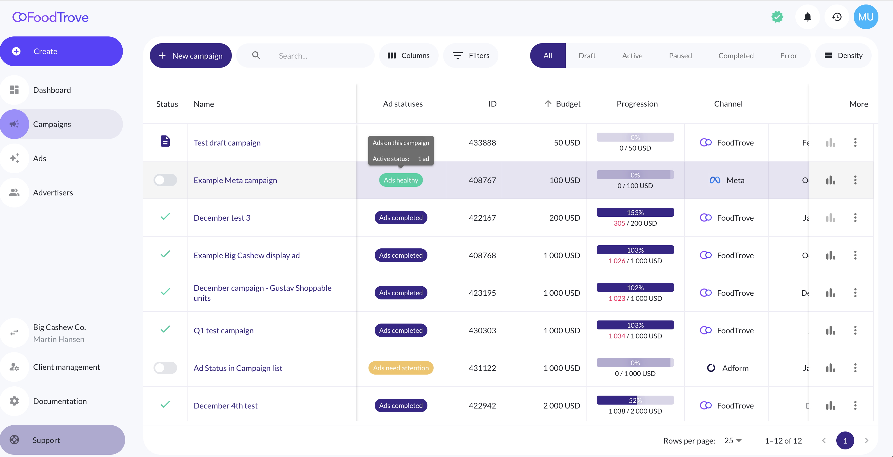Open the December 4th test campaign link
893x457 pixels.
pyautogui.click(x=225, y=405)
